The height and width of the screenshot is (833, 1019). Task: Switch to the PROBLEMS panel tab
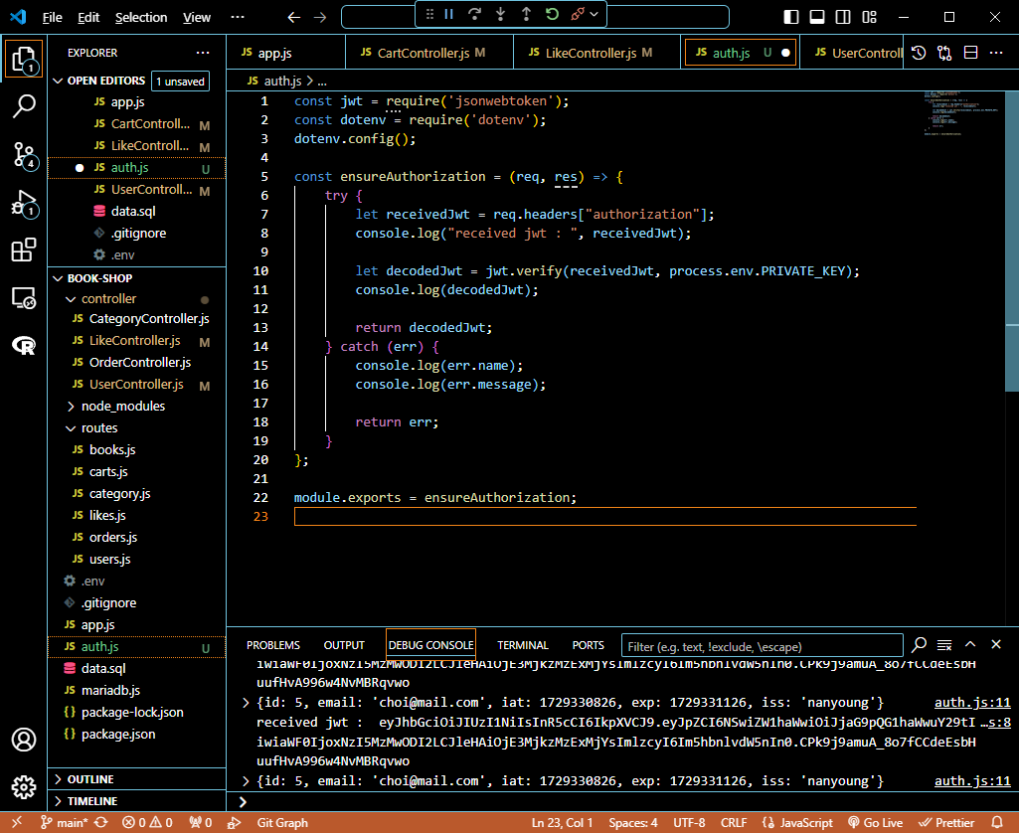pyautogui.click(x=273, y=645)
